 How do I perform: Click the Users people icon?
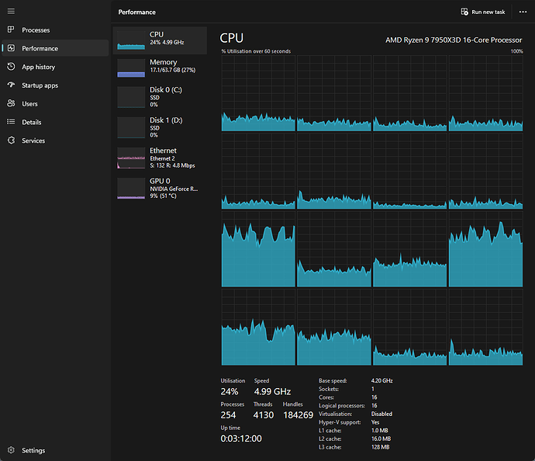click(11, 103)
